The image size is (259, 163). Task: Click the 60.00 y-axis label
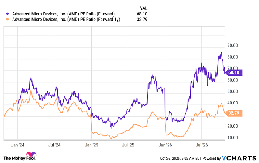pyautogui.click(x=233, y=80)
